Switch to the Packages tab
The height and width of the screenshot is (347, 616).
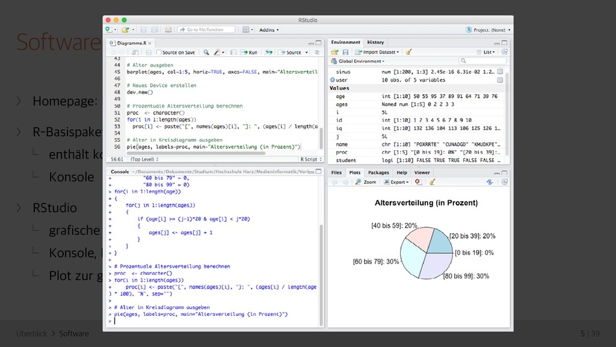click(378, 172)
